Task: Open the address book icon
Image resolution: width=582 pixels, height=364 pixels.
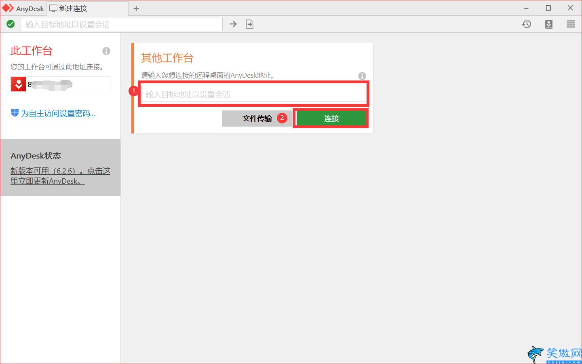Action: pos(548,24)
